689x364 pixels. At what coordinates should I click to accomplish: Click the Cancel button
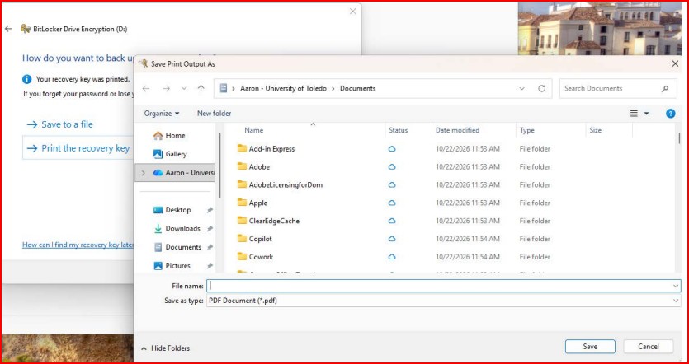tap(648, 347)
